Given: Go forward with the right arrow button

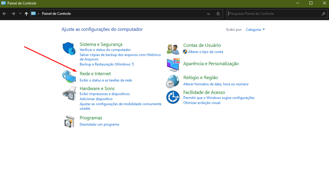Looking at the screenshot, I should coord(13,14).
